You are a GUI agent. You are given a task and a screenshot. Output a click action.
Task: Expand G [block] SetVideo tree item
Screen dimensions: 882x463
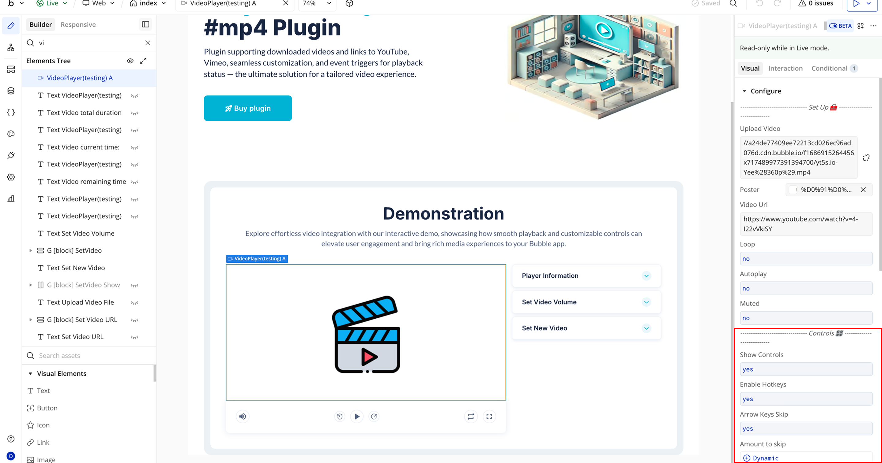pyautogui.click(x=31, y=250)
